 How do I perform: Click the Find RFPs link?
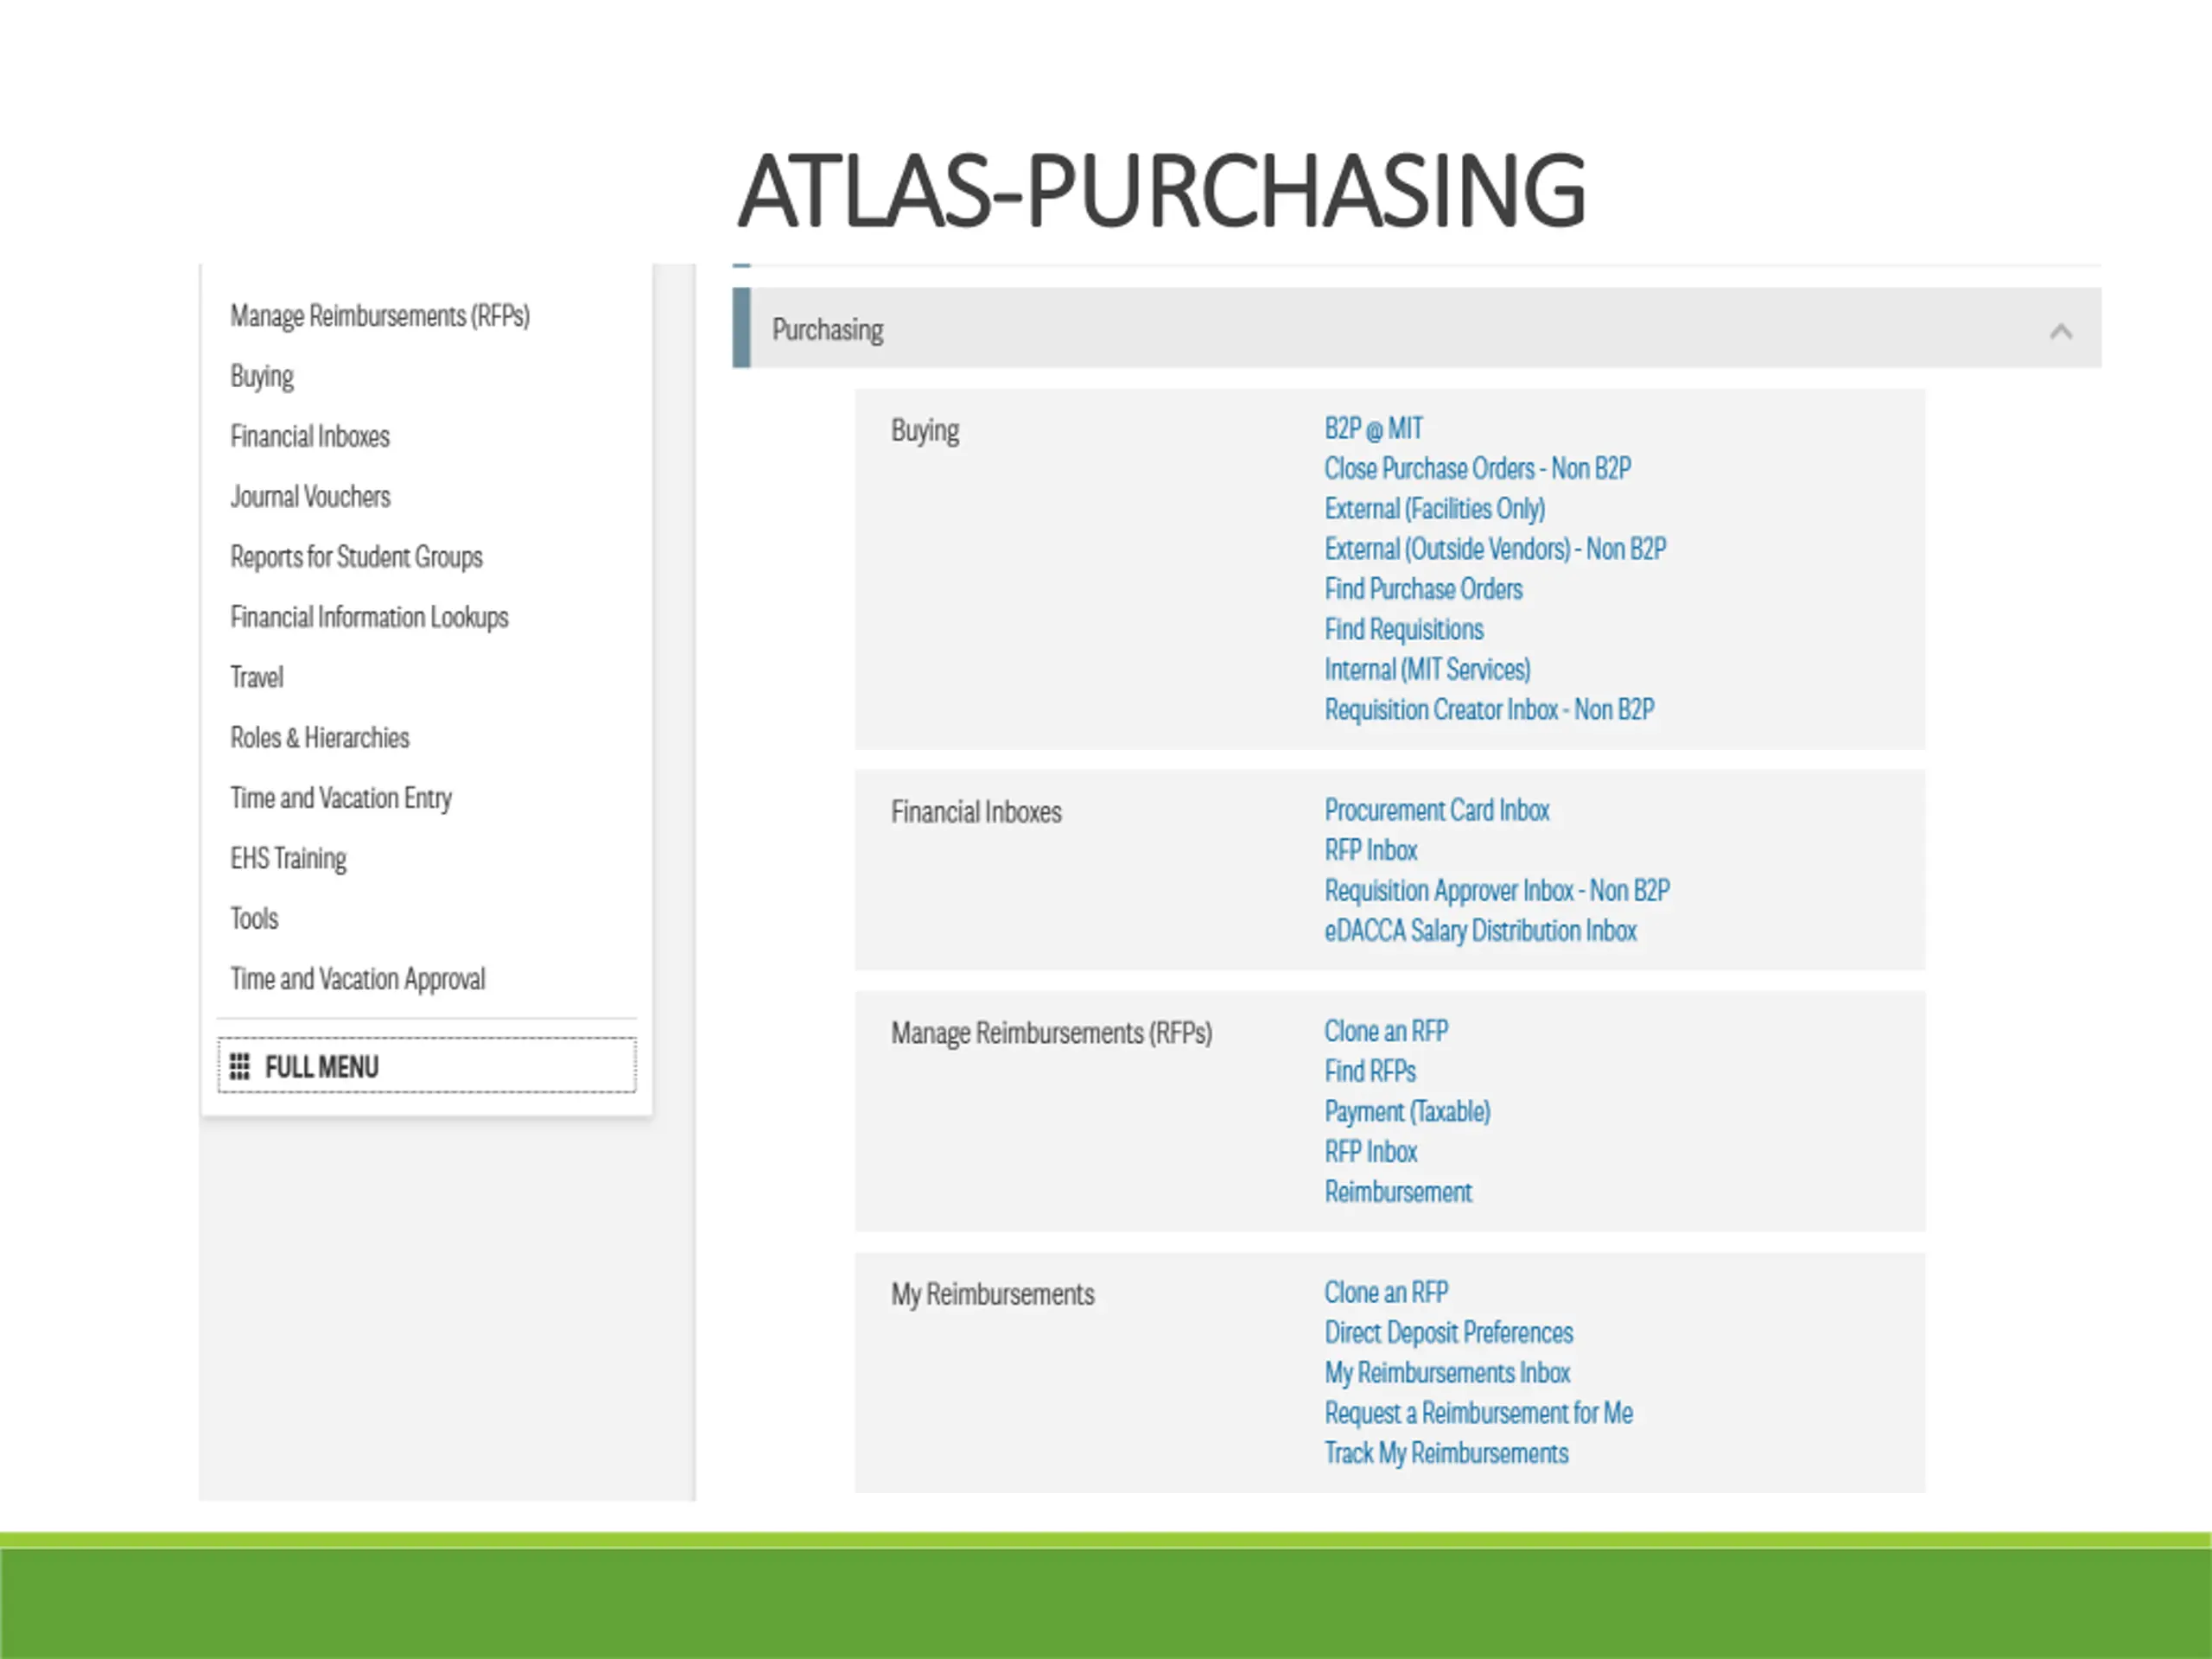point(1370,1072)
